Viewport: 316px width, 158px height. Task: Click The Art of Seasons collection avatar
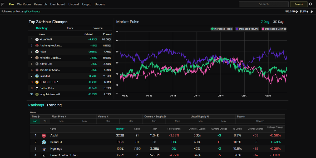pyautogui.click(x=37, y=70)
